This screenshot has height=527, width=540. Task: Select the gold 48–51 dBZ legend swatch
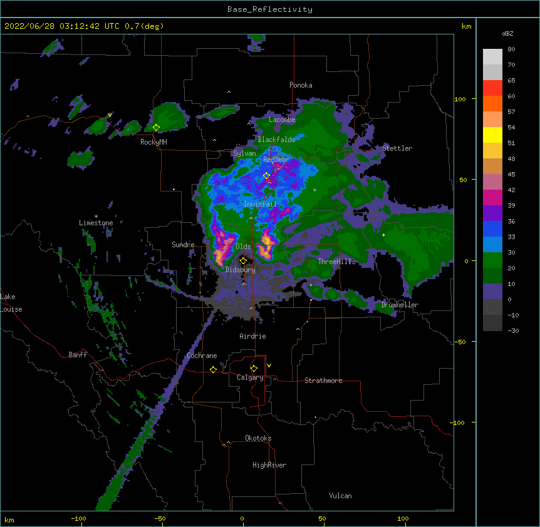tap(492, 151)
